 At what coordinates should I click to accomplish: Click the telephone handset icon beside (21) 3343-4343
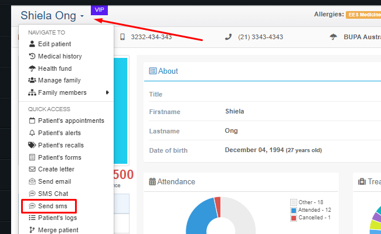click(228, 37)
